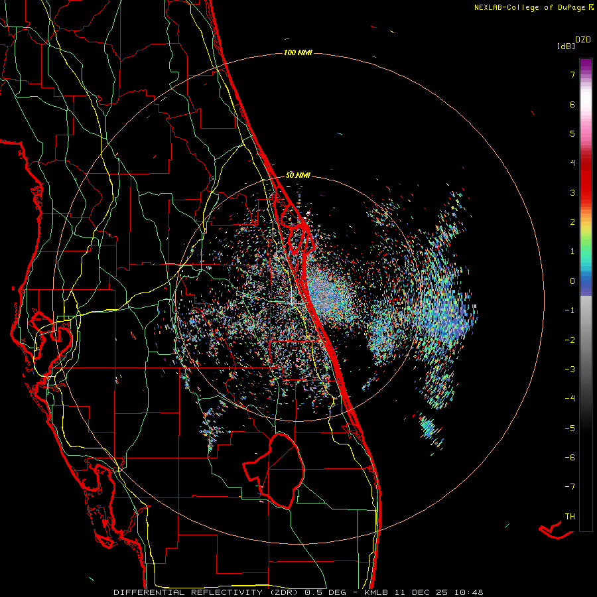The width and height of the screenshot is (597, 597).
Task: Select the 6 dB tick label
Action: click(572, 104)
